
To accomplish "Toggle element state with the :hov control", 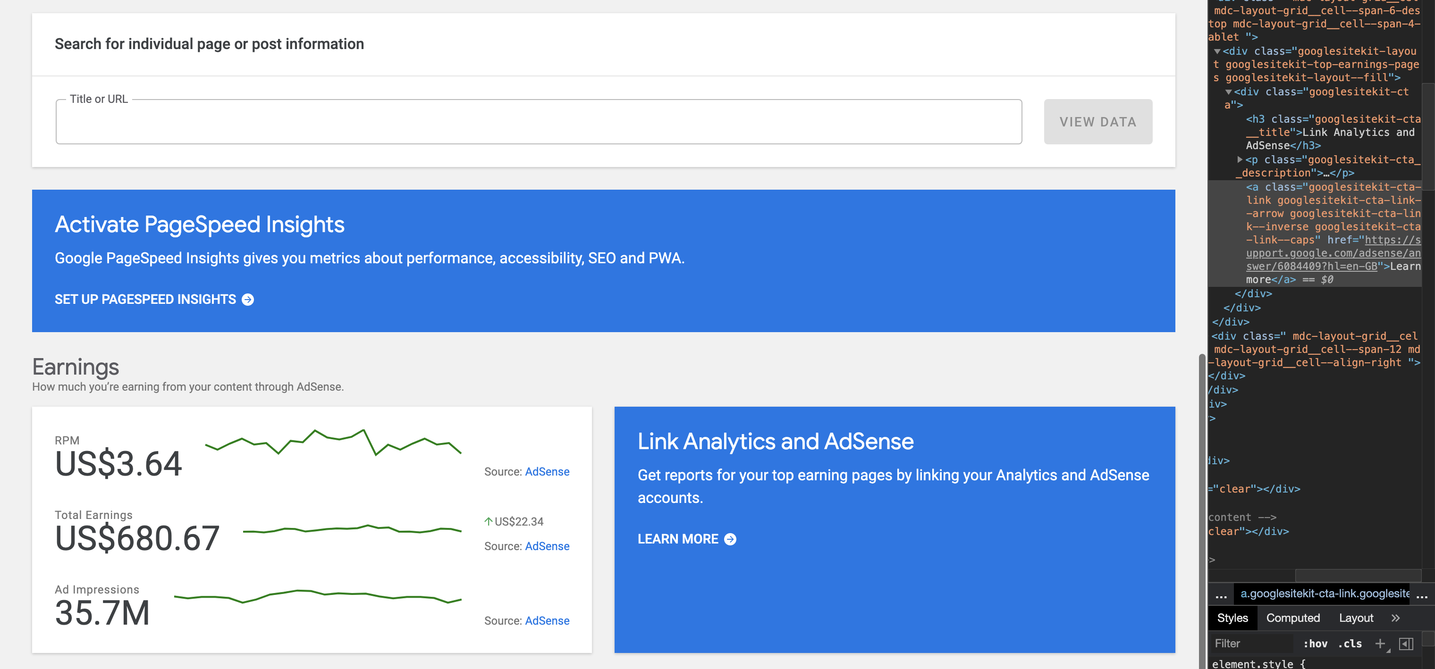I will click(1315, 644).
